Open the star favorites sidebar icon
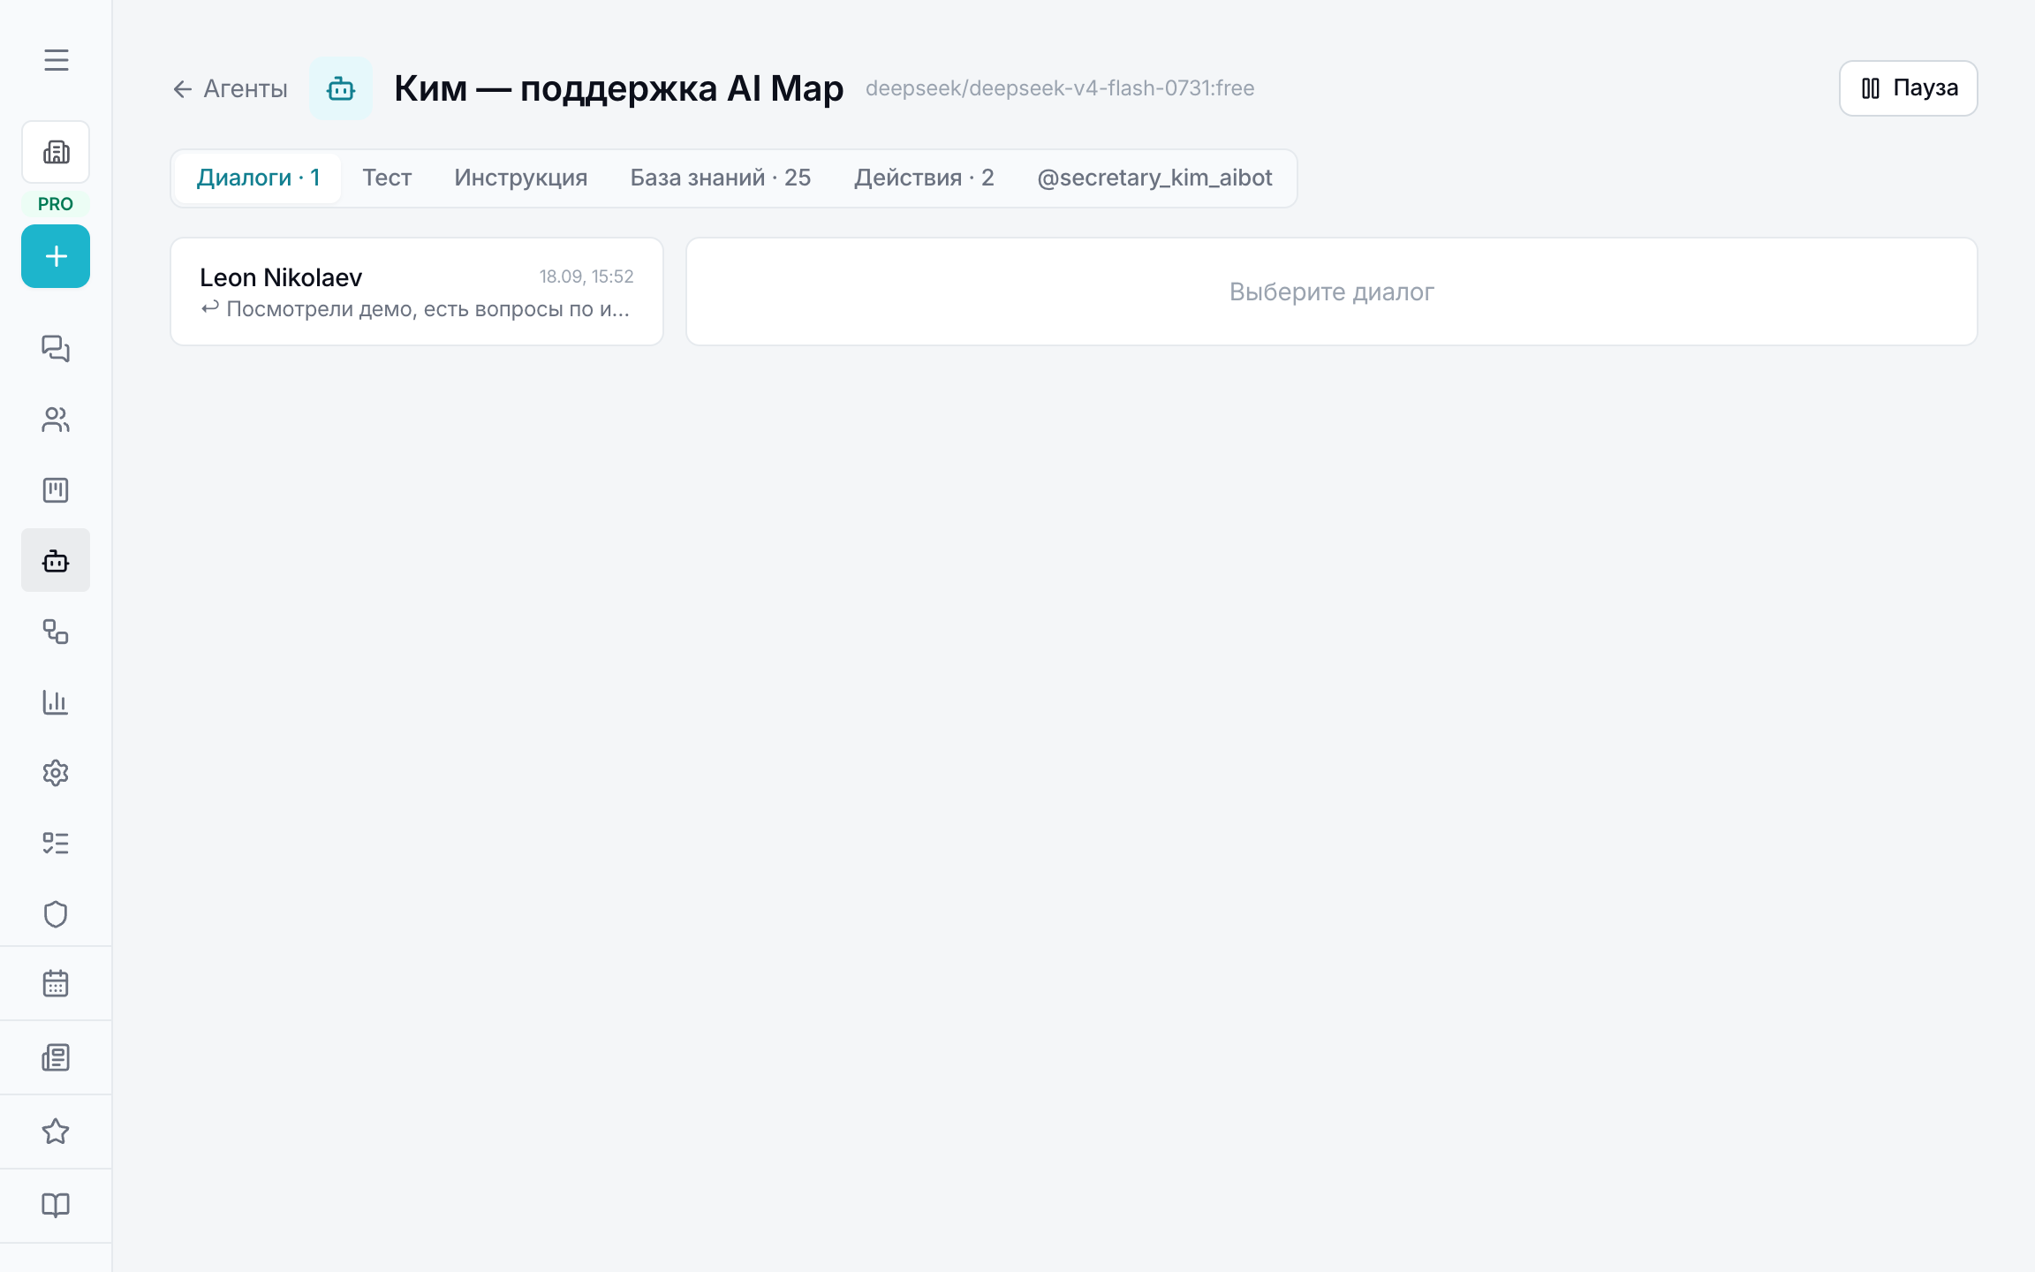 pyautogui.click(x=56, y=1132)
